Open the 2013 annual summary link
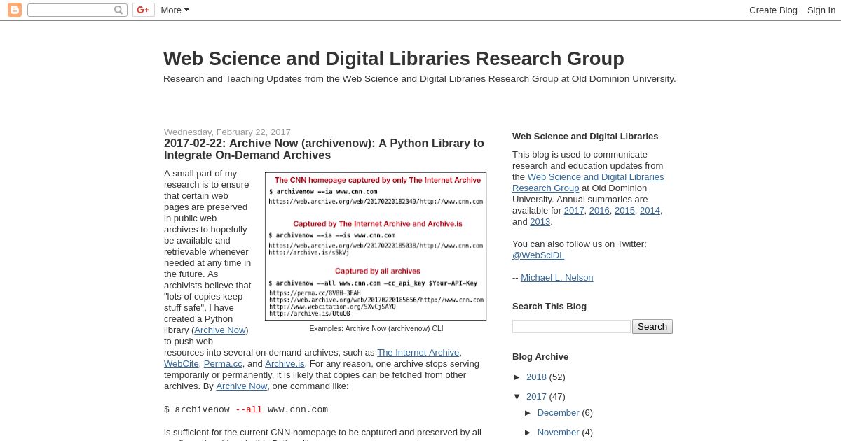This screenshot has width=841, height=441. coord(540,221)
